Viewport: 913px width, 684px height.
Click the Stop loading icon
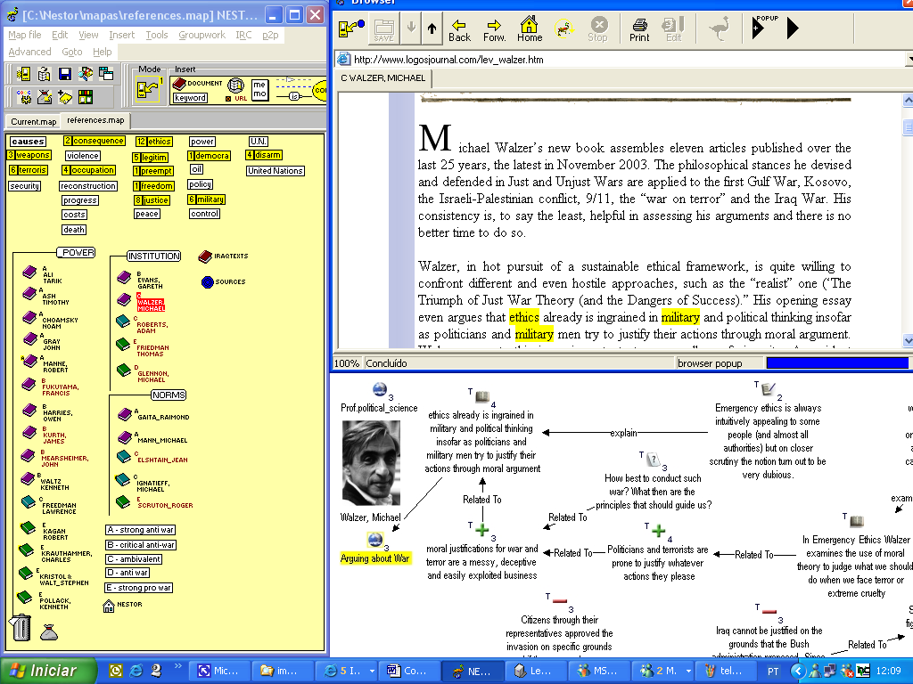coord(598,29)
